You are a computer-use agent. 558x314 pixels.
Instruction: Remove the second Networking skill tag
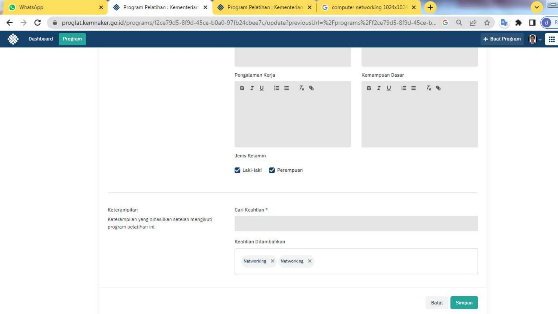click(x=310, y=261)
